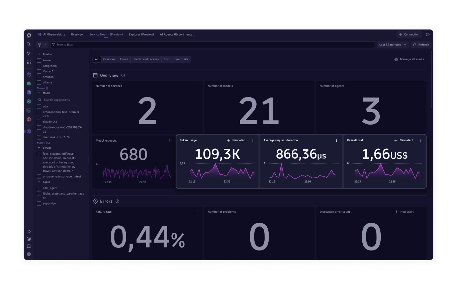
Task: Switch to Explorer (Preview) tab
Action: [141, 34]
